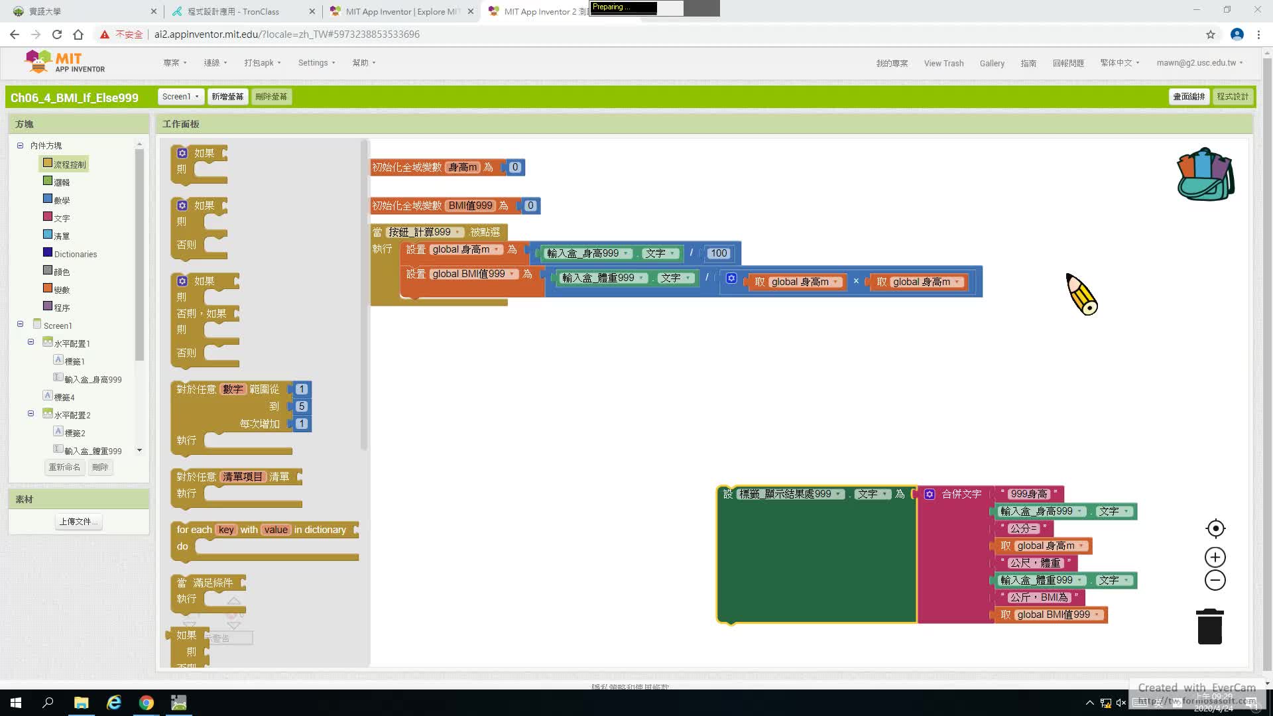Click mutator gear on first 如果 block
The height and width of the screenshot is (716, 1273).
point(182,153)
